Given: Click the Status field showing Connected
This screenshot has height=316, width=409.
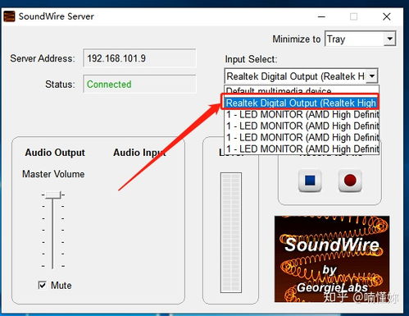Looking at the screenshot, I should (139, 84).
